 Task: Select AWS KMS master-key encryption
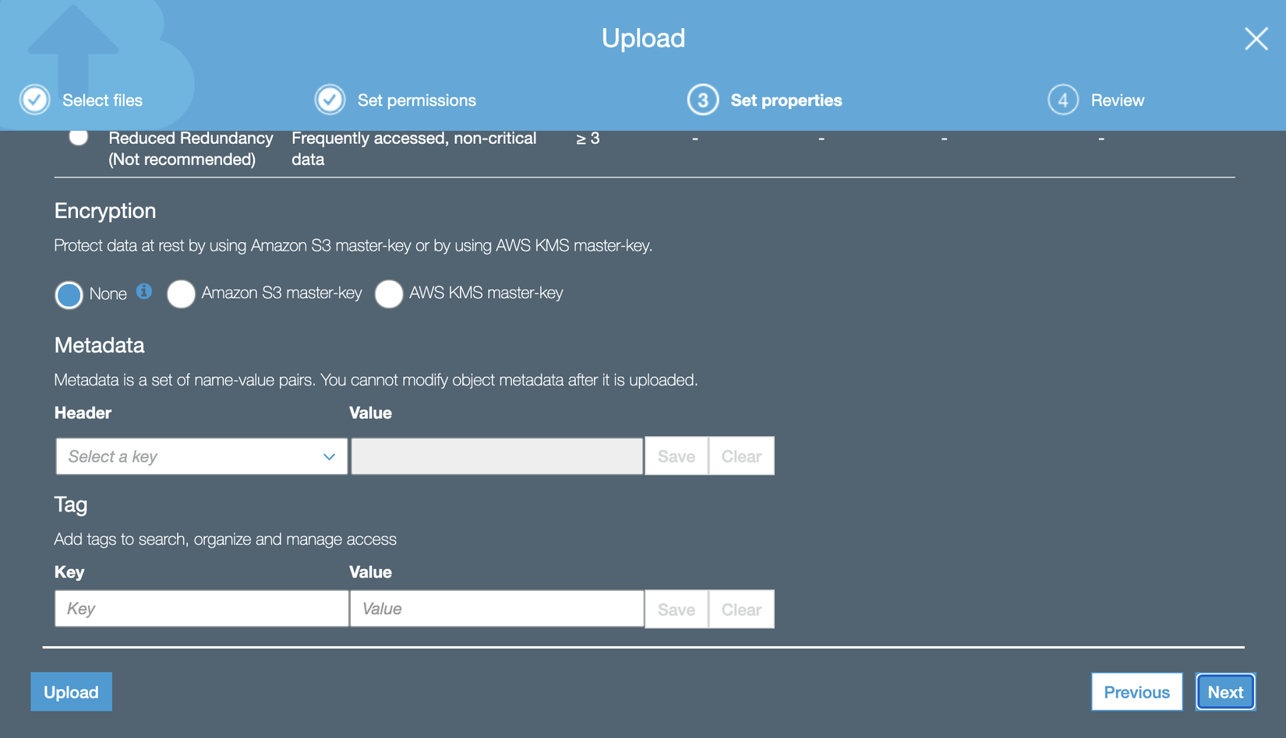coord(389,293)
